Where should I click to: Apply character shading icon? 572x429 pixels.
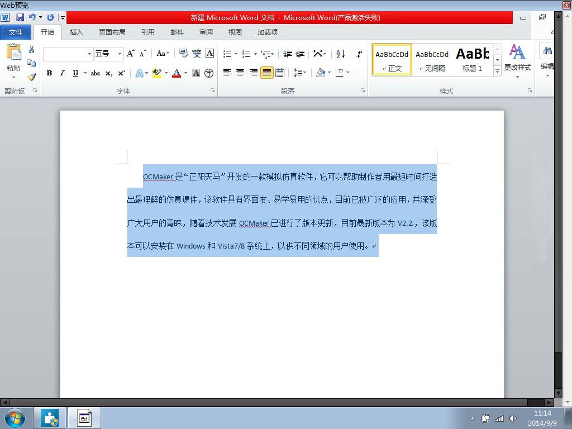(x=196, y=73)
